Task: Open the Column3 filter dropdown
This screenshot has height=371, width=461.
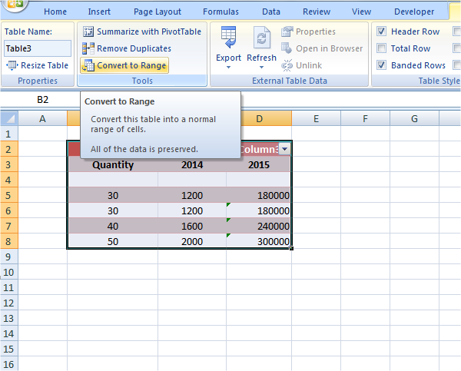Action: coord(285,149)
